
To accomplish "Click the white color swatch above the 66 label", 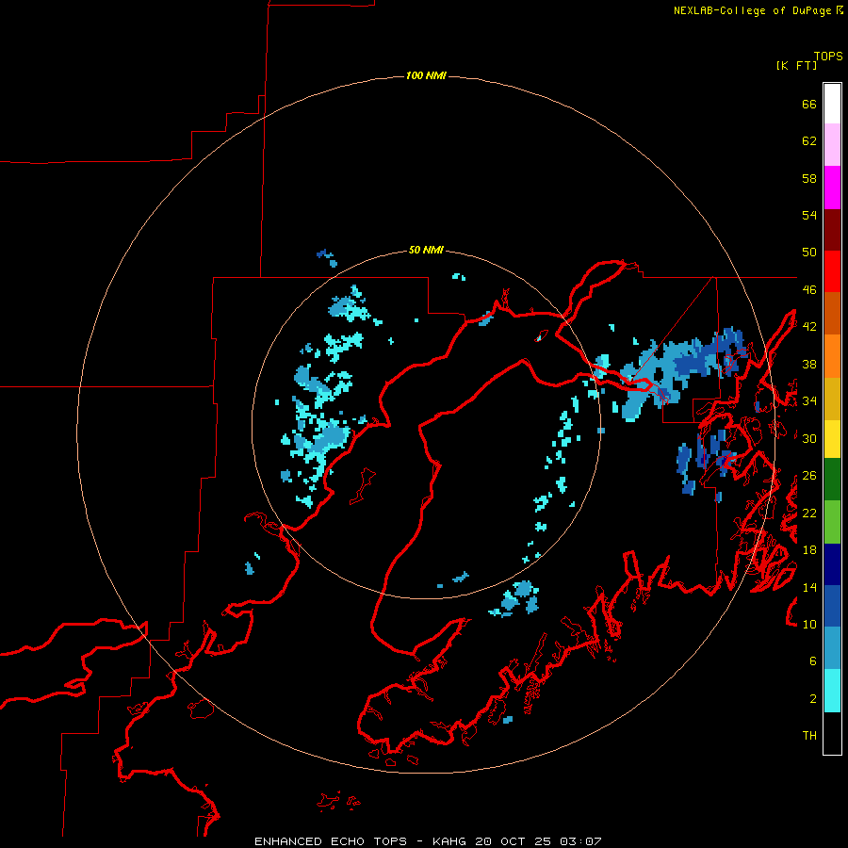I will click(832, 104).
